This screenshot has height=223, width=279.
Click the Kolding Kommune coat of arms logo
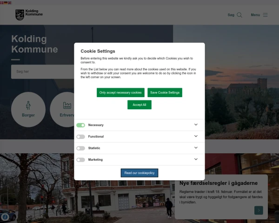click(x=20, y=15)
